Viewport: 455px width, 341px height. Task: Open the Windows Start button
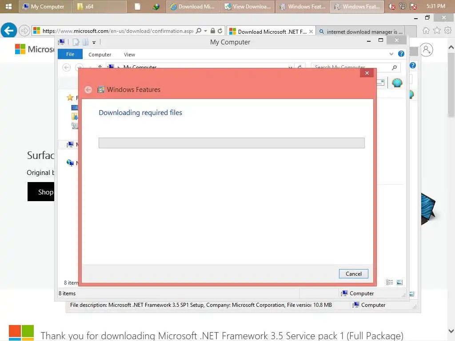coord(8,6)
